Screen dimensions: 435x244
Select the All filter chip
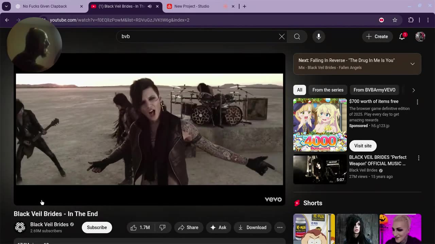click(299, 90)
